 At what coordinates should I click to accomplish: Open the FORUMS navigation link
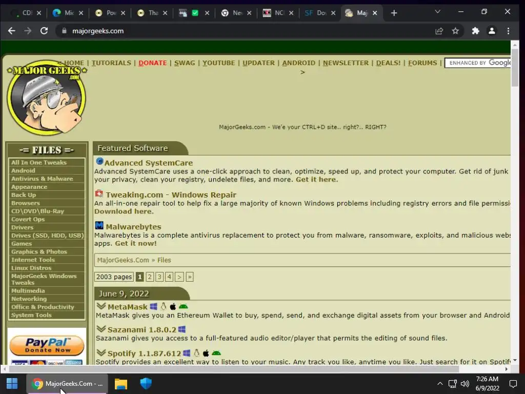pos(422,63)
